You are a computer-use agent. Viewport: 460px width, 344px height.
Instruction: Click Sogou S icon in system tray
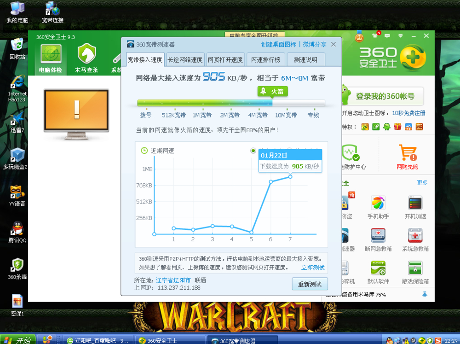coord(438,340)
